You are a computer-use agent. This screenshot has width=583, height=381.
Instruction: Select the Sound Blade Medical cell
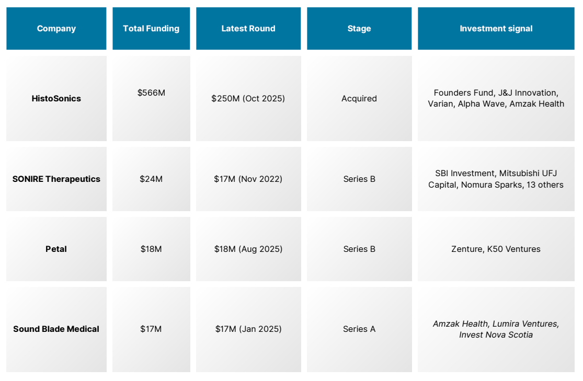click(x=56, y=329)
